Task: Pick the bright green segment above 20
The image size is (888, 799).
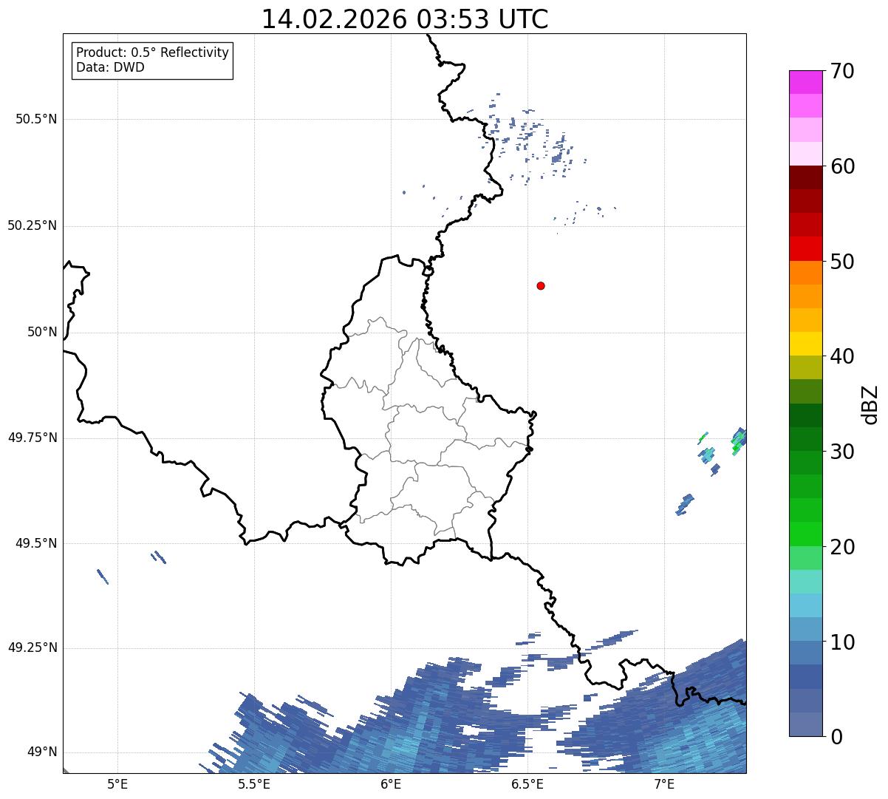Action: [806, 534]
